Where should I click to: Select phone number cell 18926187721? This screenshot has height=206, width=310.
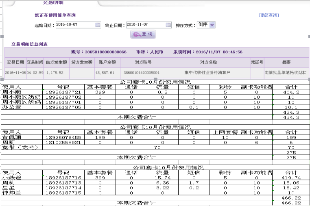[63, 92]
